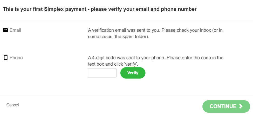Click the CONTINUE button
Image resolution: width=253 pixels, height=116 pixels.
pyautogui.click(x=226, y=106)
